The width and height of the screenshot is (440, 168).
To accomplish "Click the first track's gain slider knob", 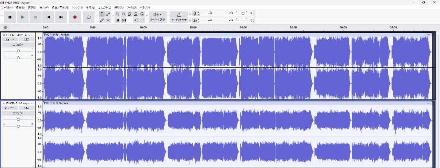I will pyautogui.click(x=18, y=51).
